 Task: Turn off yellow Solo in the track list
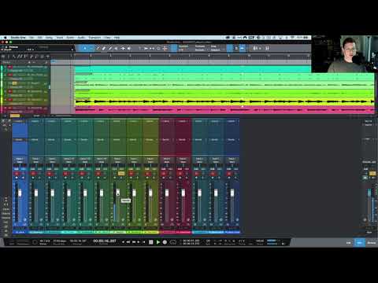point(14,83)
